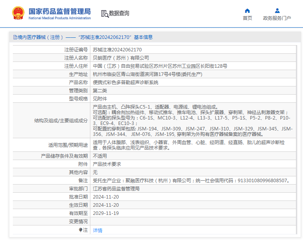303x241 pixels.
Task: Click the 政务服务门户 person icon
Action: click(x=277, y=11)
